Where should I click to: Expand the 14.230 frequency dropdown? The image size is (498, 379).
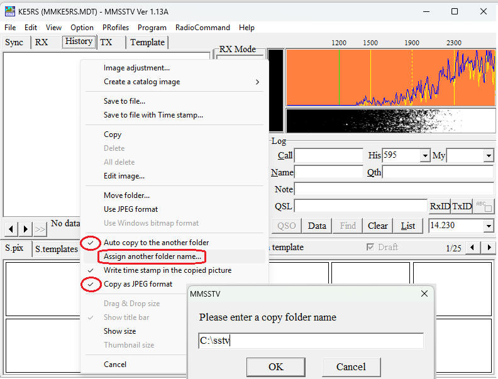pos(488,226)
